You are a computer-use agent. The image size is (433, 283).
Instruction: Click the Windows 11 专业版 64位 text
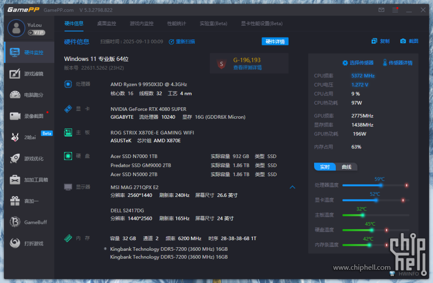pyautogui.click(x=96, y=59)
